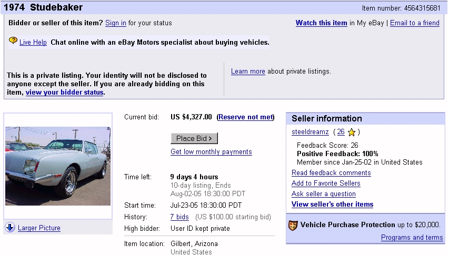This screenshot has width=449, height=255.
Task: Click Add to Favorite Sellers
Action: click(326, 183)
